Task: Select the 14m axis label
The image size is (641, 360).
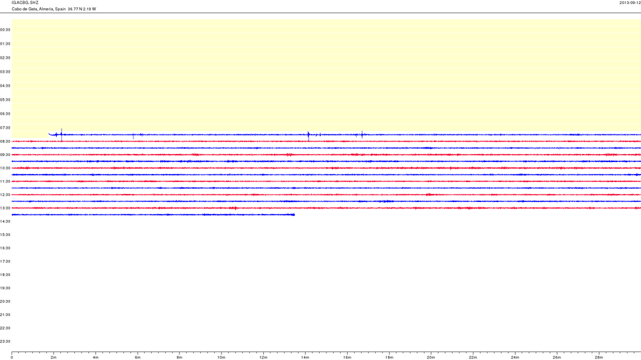Action: [x=305, y=357]
